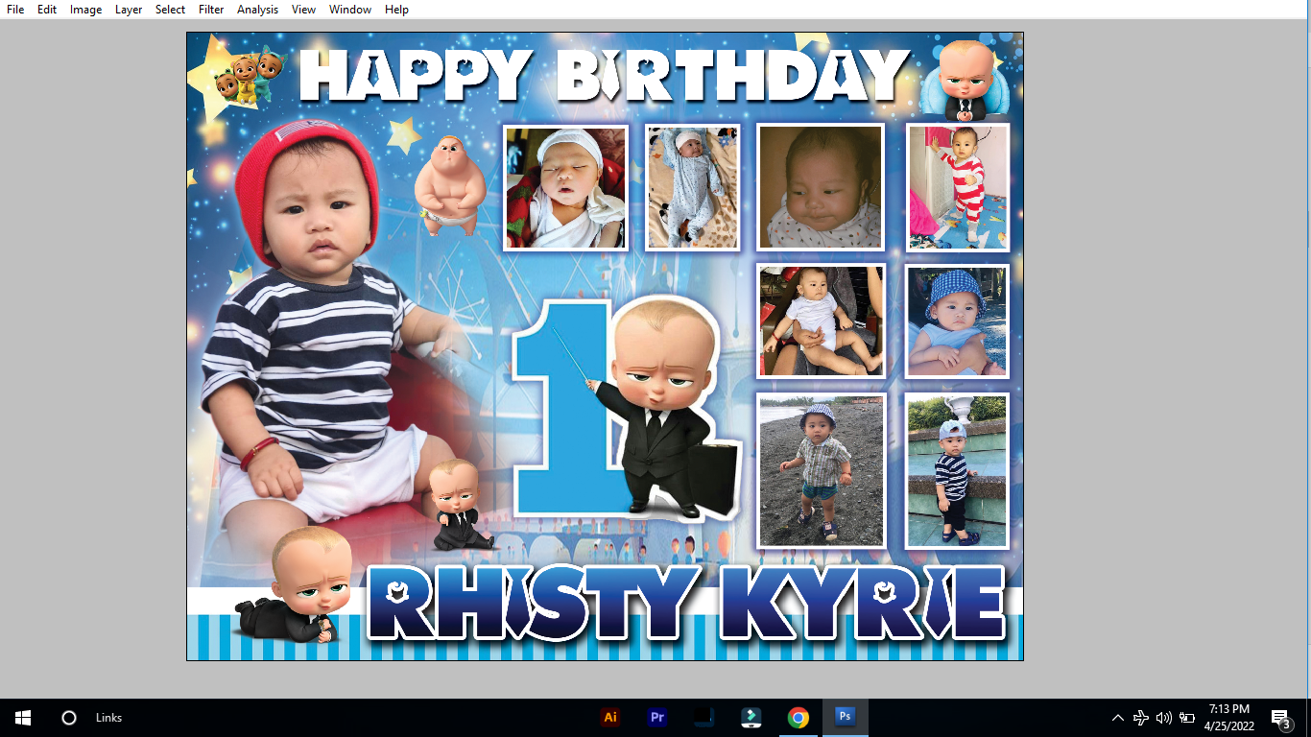Open the notification action center
Screen dimensions: 1311x737
pos(1280,718)
